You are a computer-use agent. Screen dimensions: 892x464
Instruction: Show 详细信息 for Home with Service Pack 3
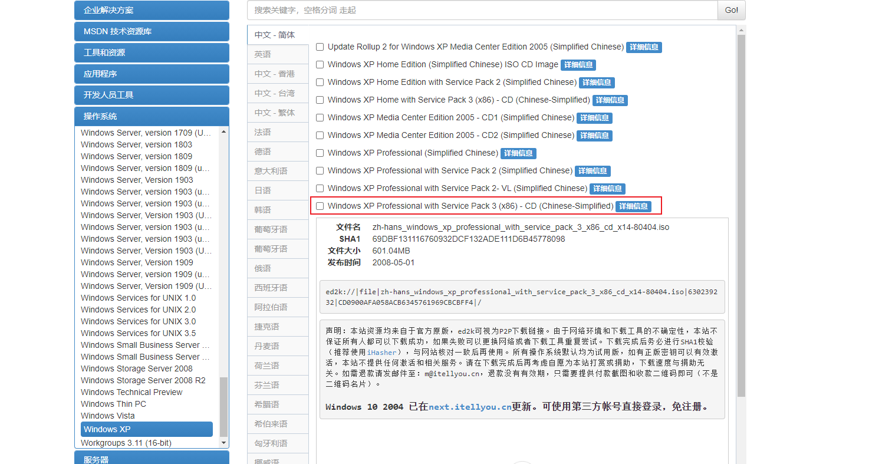click(610, 100)
